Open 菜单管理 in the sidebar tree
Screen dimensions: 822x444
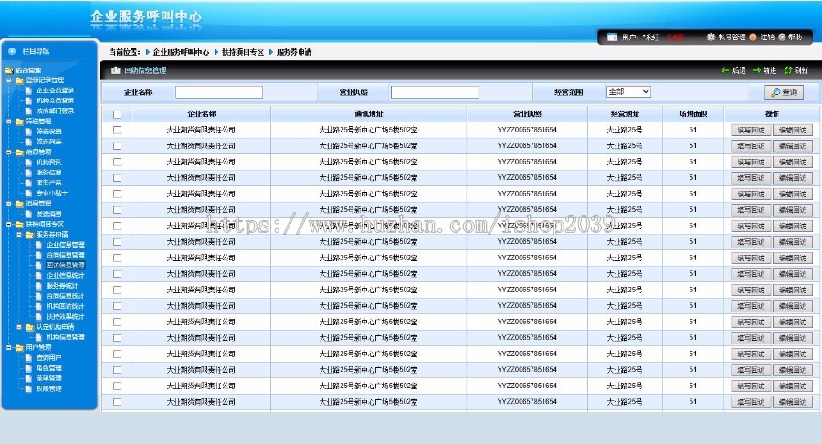click(x=48, y=378)
